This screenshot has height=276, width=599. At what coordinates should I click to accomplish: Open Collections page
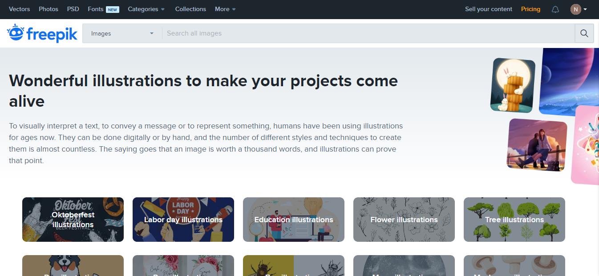coord(190,9)
